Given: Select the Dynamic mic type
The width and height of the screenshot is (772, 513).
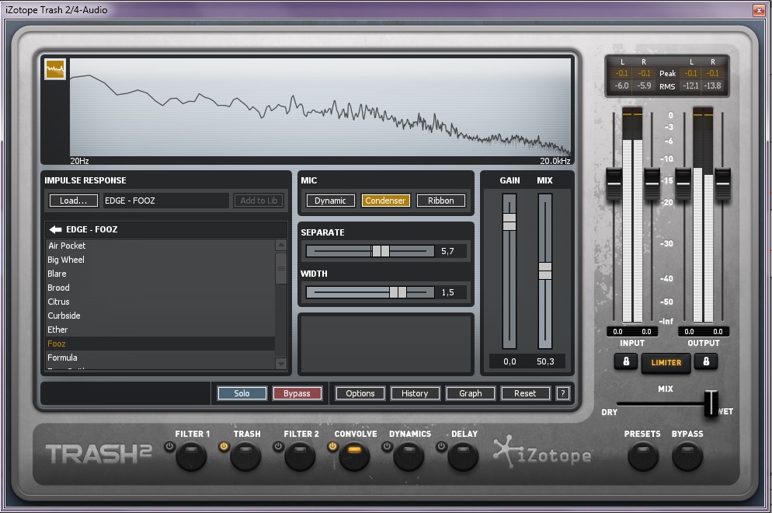Looking at the screenshot, I should click(x=330, y=201).
